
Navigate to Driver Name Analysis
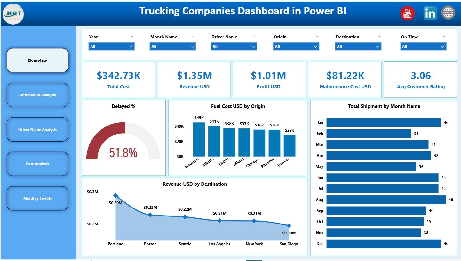point(37,129)
